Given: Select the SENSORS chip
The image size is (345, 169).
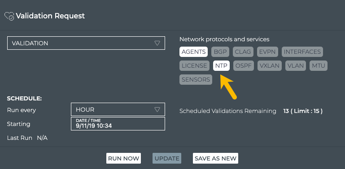Looking at the screenshot, I should coord(196,79).
